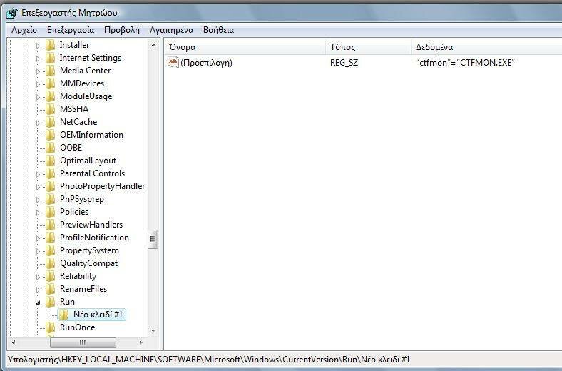
Task: Expand the Media Center tree node
Action: (x=38, y=71)
